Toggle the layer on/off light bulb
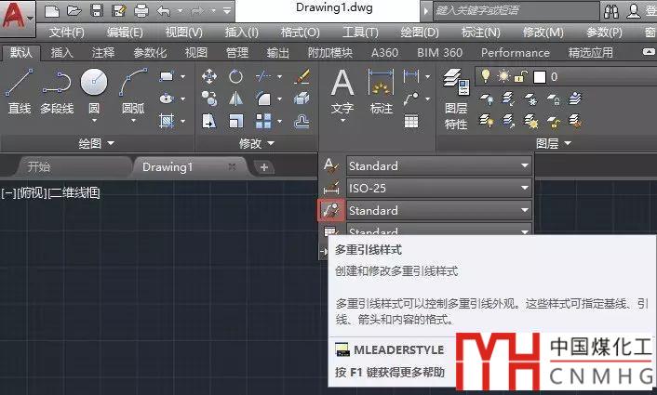The height and width of the screenshot is (395, 657). click(486, 76)
